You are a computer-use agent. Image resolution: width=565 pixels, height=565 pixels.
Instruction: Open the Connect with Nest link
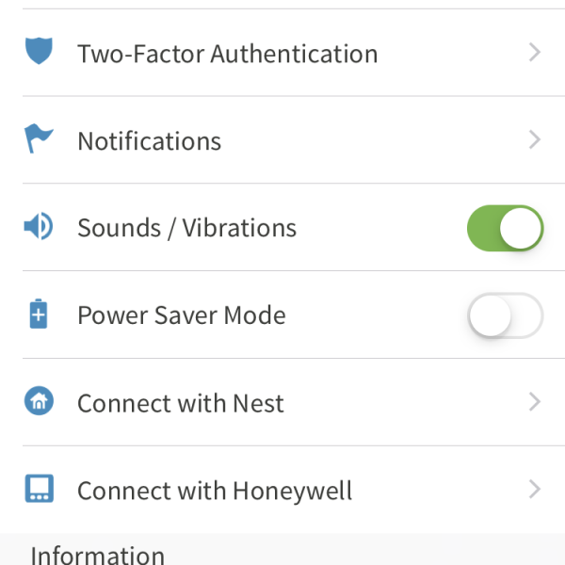[x=180, y=403]
